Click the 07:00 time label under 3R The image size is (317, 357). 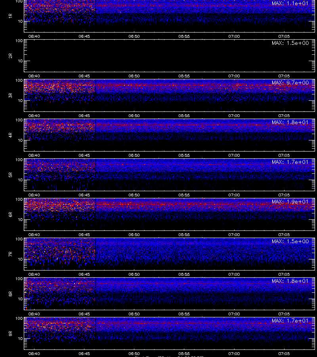click(234, 116)
